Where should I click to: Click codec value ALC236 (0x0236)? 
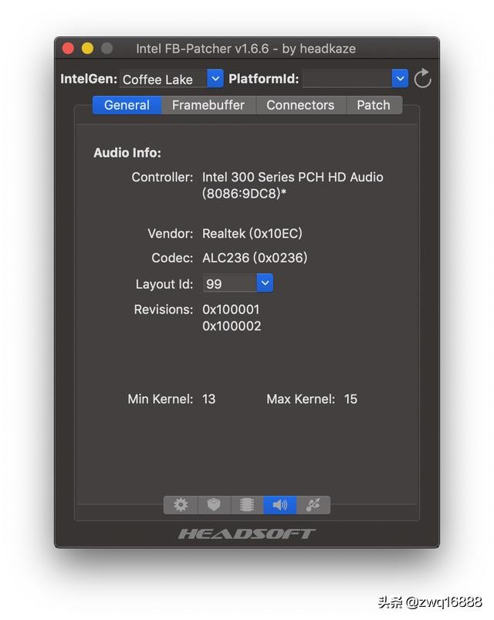[x=255, y=258]
